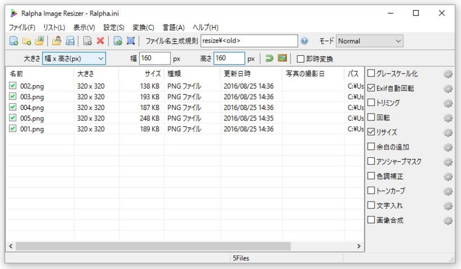Open settings gear for 文字入れ
This screenshot has width=461, height=269.
(x=448, y=206)
